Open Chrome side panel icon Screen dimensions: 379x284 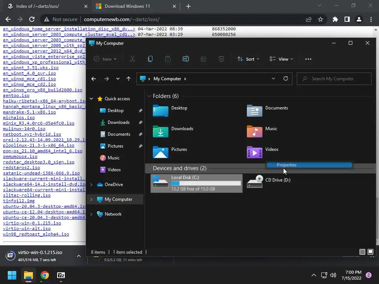tap(347, 19)
